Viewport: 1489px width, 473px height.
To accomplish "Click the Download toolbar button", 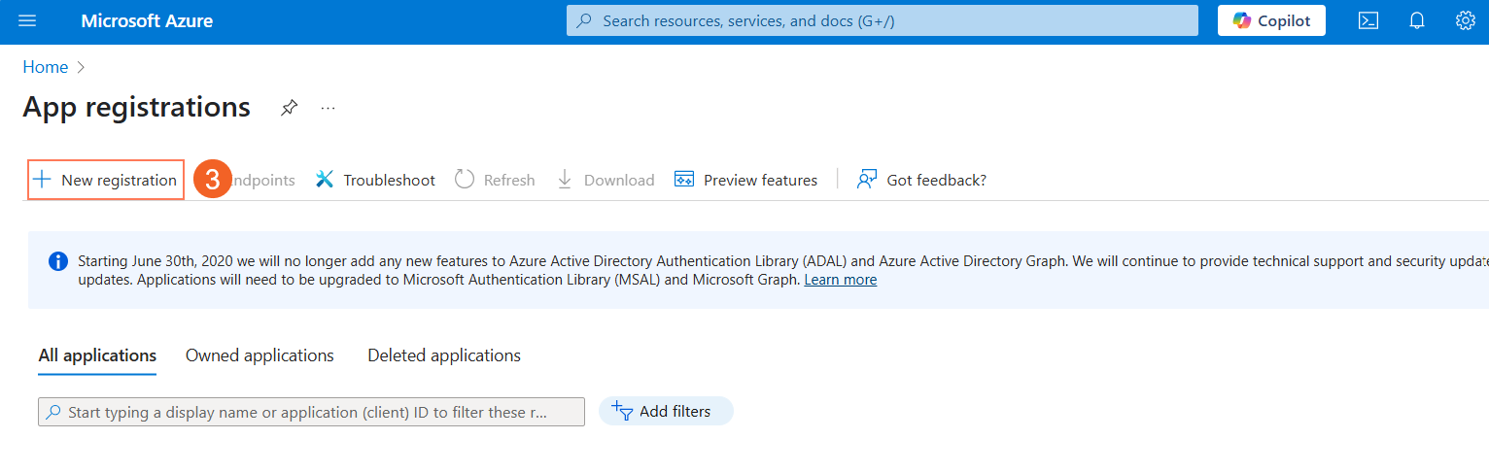I will (606, 180).
